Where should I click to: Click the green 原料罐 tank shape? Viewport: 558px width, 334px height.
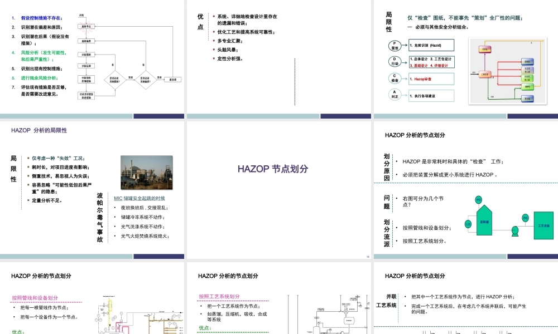[x=484, y=222]
